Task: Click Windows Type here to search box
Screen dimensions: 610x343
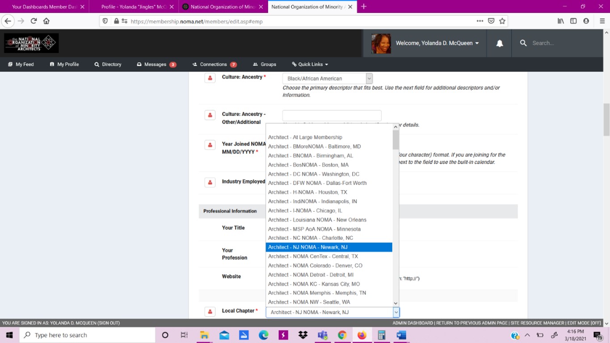Action: [88, 335]
